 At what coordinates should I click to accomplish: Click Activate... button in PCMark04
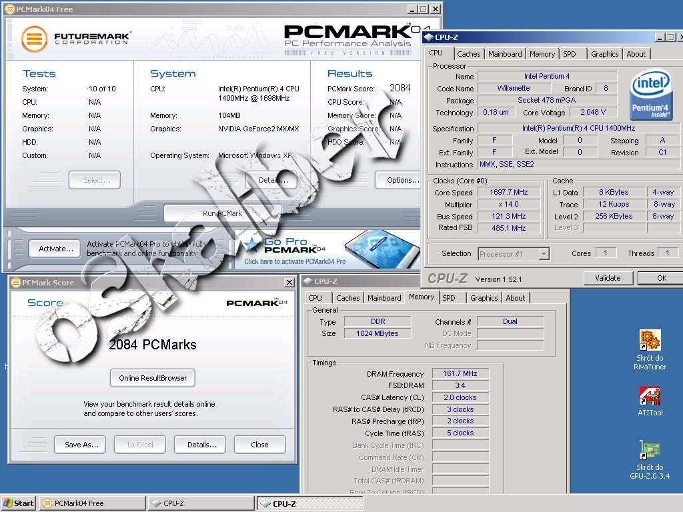[55, 249]
